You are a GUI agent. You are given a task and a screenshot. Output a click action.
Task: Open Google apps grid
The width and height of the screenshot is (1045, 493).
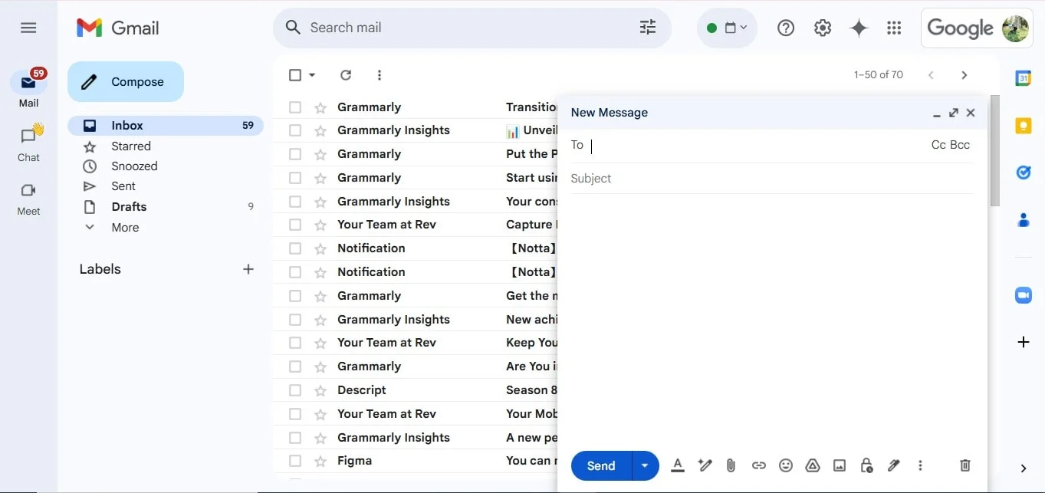(x=894, y=28)
